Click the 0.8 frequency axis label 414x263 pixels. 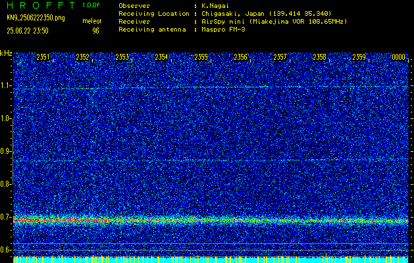(x=5, y=184)
